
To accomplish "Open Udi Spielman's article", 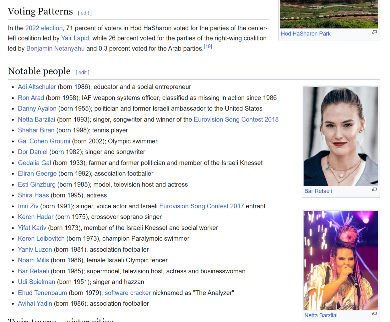I will pos(36,282).
